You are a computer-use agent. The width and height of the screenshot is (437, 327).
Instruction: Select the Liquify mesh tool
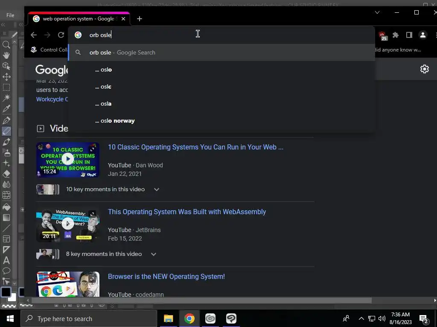(6, 195)
